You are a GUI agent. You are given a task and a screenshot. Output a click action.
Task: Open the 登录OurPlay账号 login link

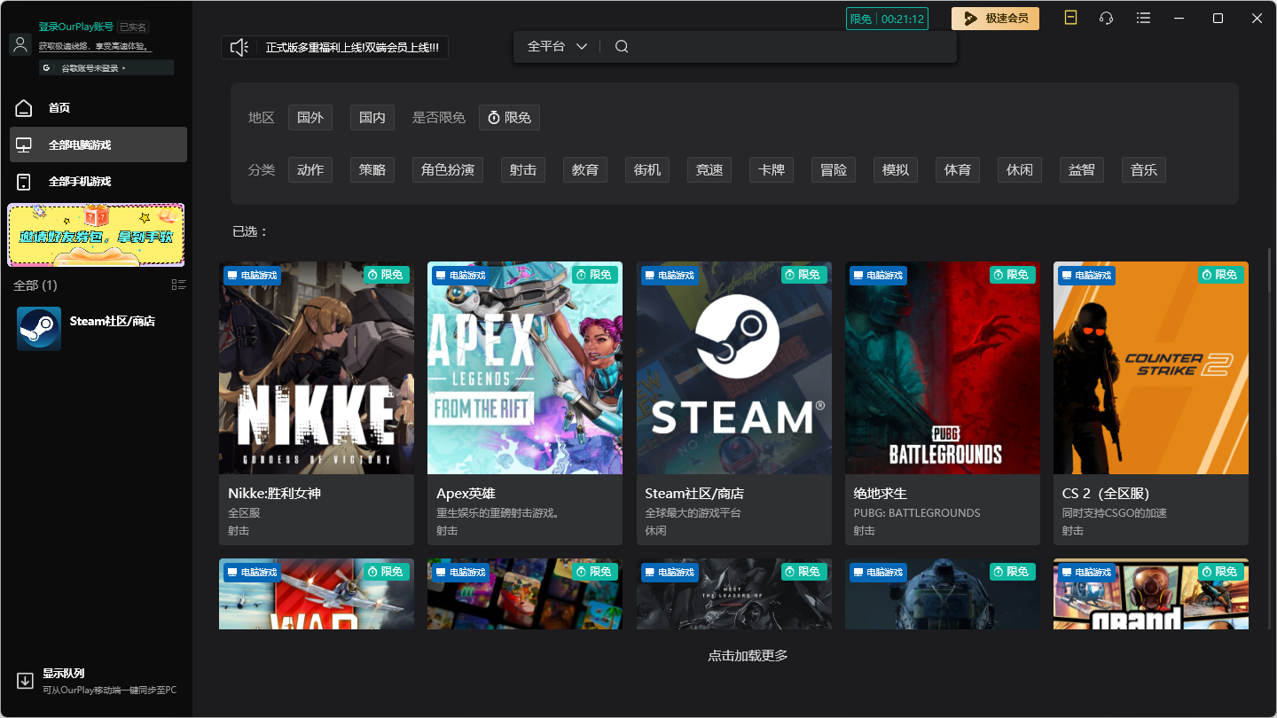point(75,27)
